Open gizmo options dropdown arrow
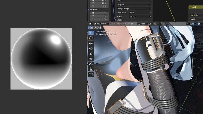Image resolution: width=203 pixels, height=114 pixels. point(195,24)
